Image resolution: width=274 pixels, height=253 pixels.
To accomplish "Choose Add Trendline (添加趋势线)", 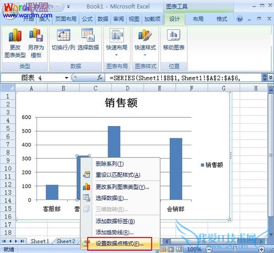I will [x=121, y=232].
